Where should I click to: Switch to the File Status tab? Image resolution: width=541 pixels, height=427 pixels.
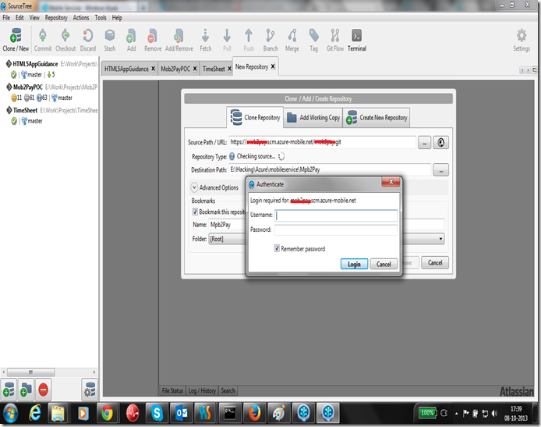click(172, 391)
